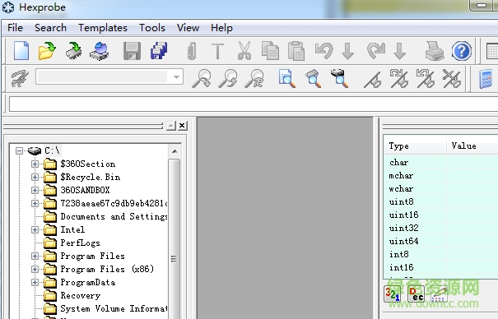
Task: Click the text T icon in toolbar
Action: (218, 51)
